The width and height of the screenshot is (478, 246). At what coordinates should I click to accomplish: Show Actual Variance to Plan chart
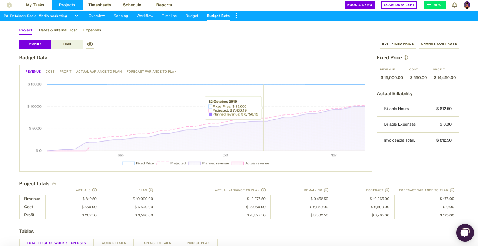coord(99,72)
